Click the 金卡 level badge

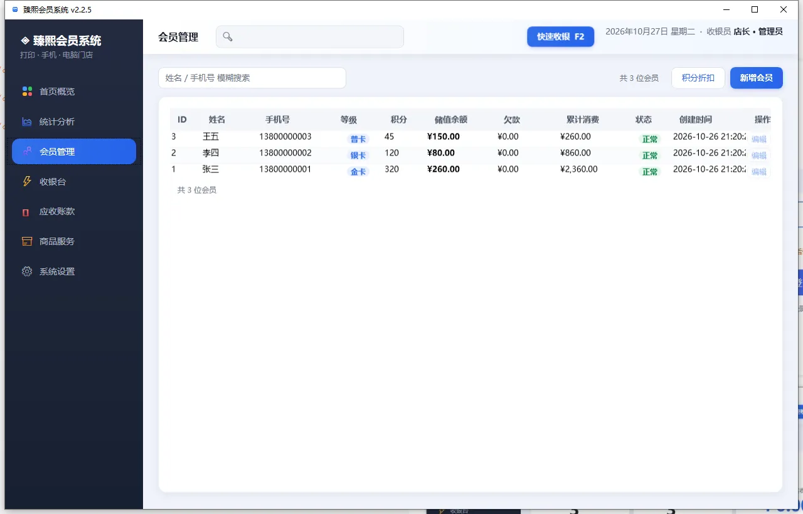click(358, 172)
